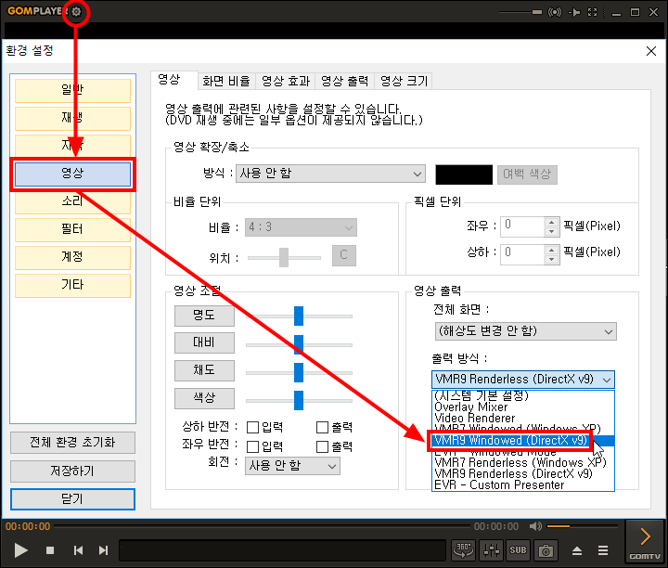Switch to the 영상 출력 tab
Screen dimensions: 668x568
click(x=344, y=81)
